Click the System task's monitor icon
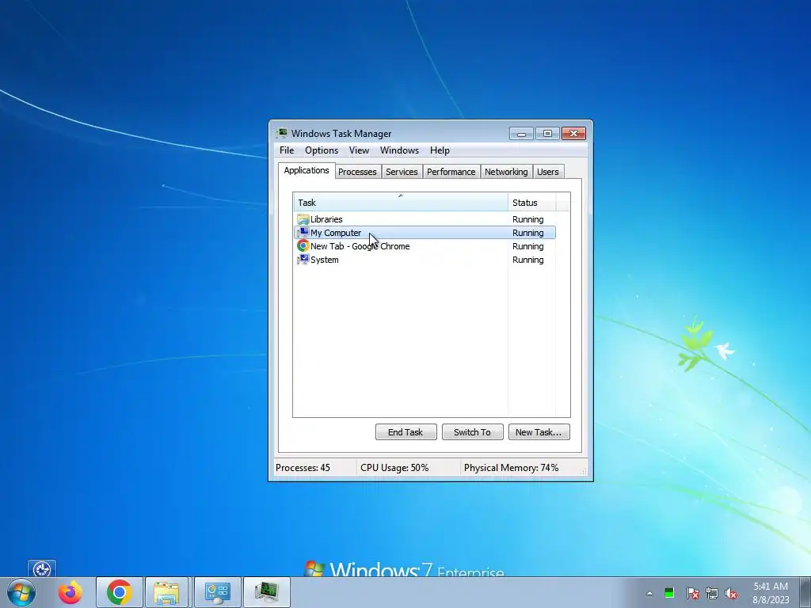The image size is (811, 608). pos(303,260)
